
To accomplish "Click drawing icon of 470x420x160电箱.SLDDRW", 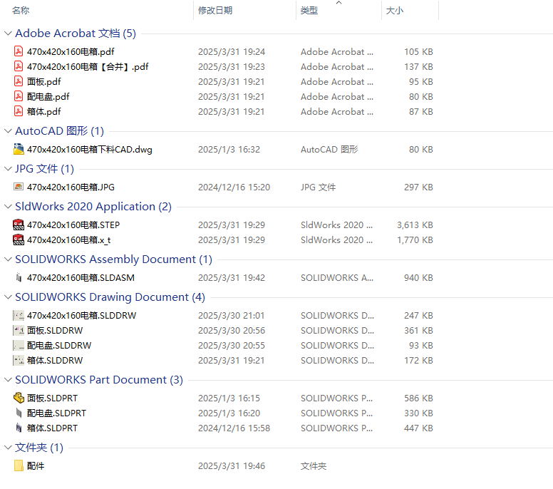I will pos(19,315).
